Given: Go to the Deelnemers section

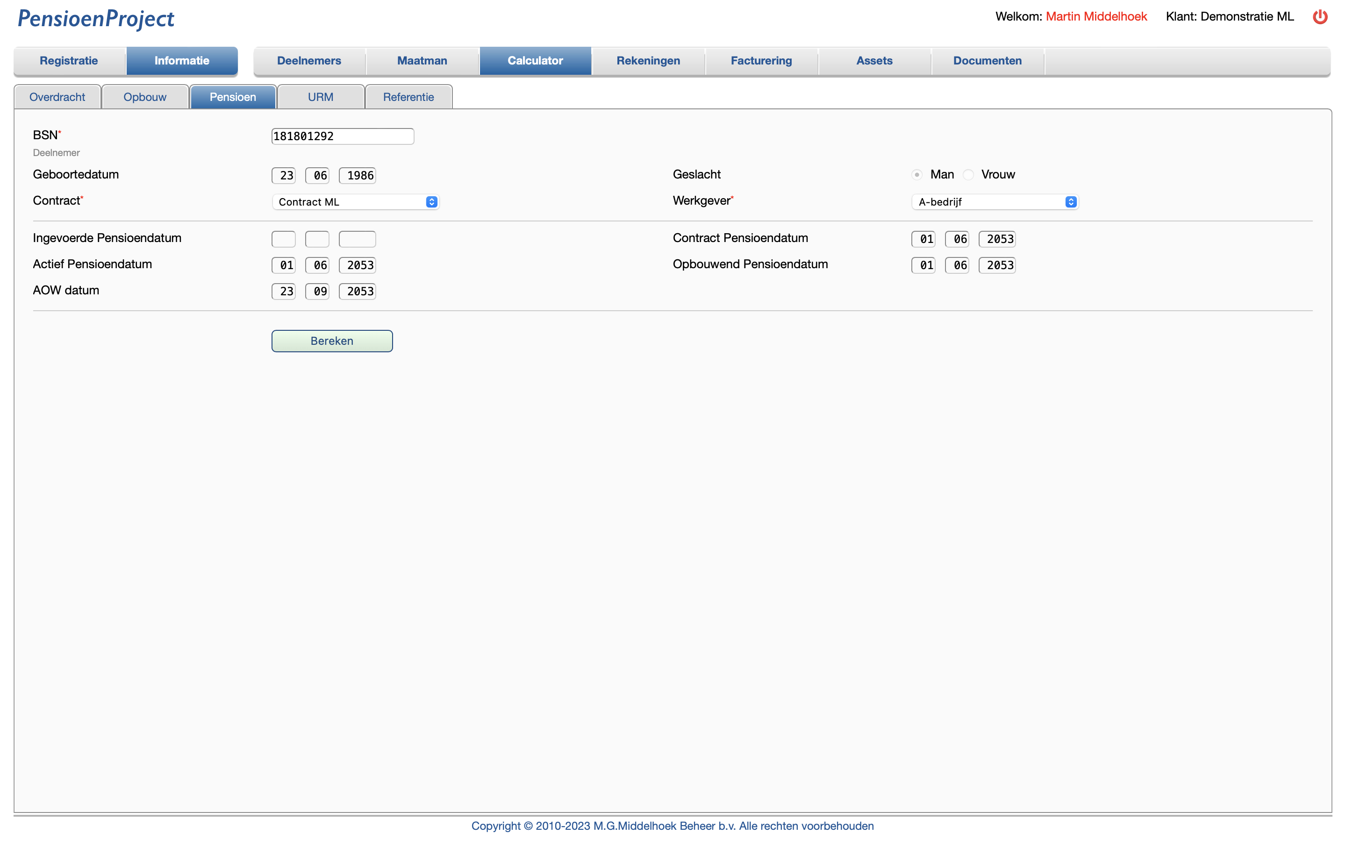Looking at the screenshot, I should [308, 61].
